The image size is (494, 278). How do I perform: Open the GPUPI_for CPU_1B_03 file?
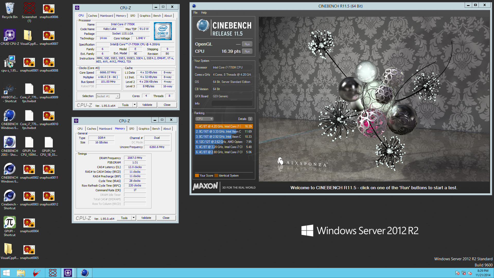[x=49, y=146]
